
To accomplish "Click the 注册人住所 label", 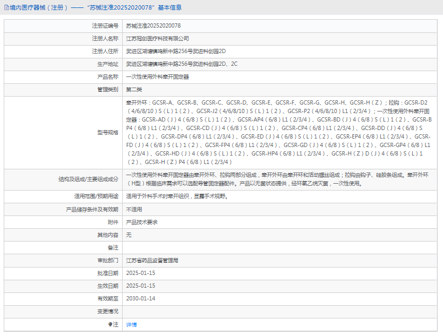I will 105,51.
